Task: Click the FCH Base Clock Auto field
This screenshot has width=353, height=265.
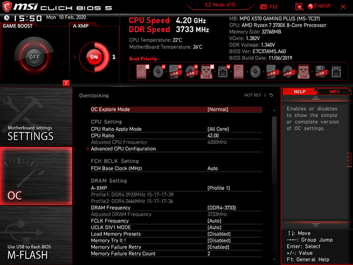Action: click(x=212, y=168)
